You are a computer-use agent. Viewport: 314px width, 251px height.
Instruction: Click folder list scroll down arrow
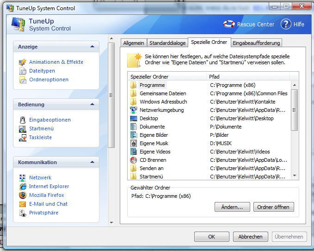[x=295, y=176]
